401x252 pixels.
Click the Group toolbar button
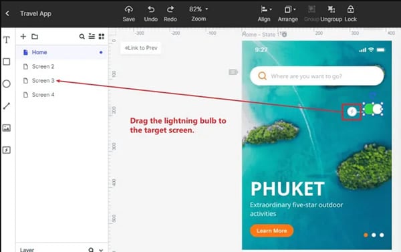(311, 13)
